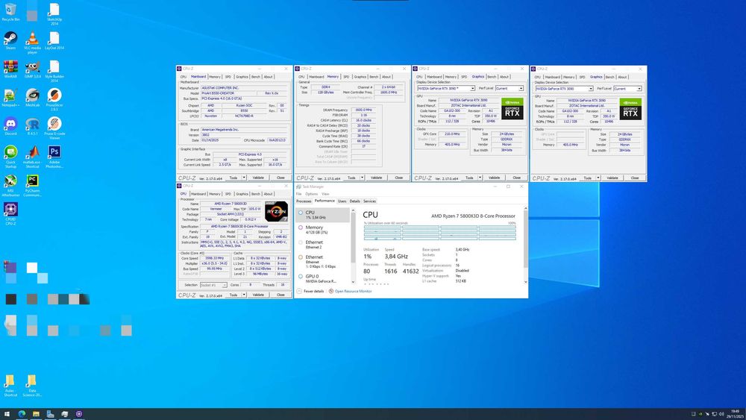Viewport: 746px width, 420px height.
Task: Select Memory in Task Manager performance sidebar
Action: pyautogui.click(x=323, y=229)
